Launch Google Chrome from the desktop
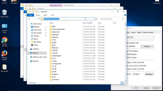The width and height of the screenshot is (163, 91). pos(5,42)
